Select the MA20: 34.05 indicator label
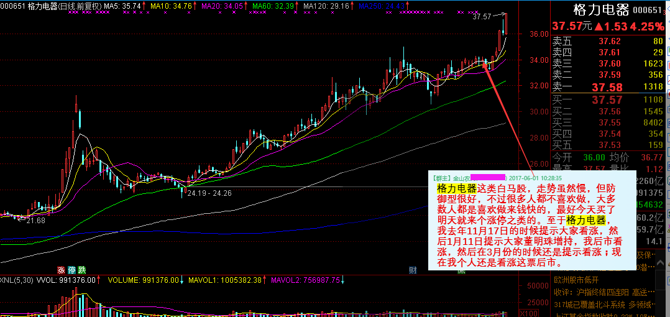This screenshot has width=670, height=317. (x=224, y=6)
